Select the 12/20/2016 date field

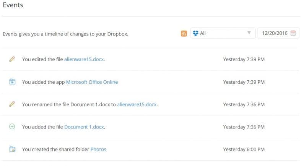coord(278,33)
